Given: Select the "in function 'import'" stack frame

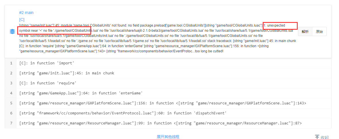Looking at the screenshot, I should pyautogui.click(x=46, y=63).
